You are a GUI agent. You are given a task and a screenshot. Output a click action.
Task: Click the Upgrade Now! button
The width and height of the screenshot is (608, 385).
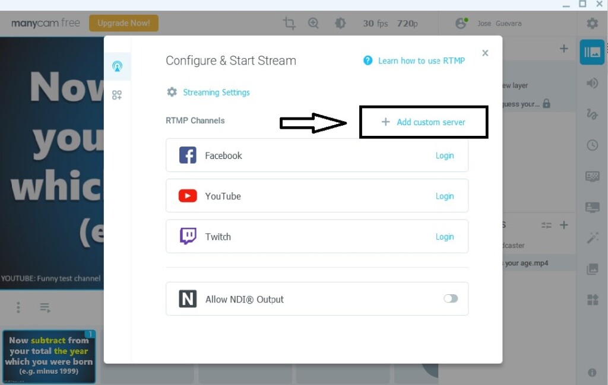(x=123, y=23)
